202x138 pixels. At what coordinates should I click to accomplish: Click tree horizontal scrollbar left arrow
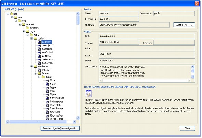pos(7,122)
